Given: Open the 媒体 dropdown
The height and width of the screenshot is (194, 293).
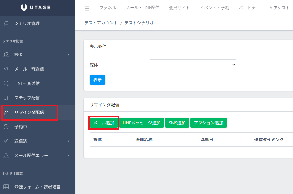Looking at the screenshot, I should point(193,65).
